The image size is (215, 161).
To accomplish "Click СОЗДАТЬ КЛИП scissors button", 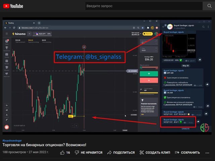I will coord(155,153).
